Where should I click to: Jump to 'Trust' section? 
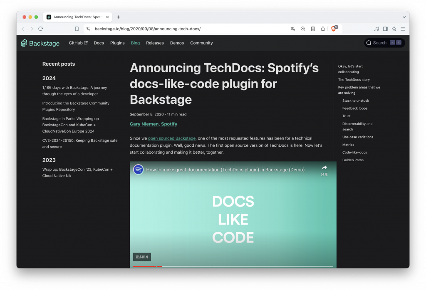tap(347, 116)
